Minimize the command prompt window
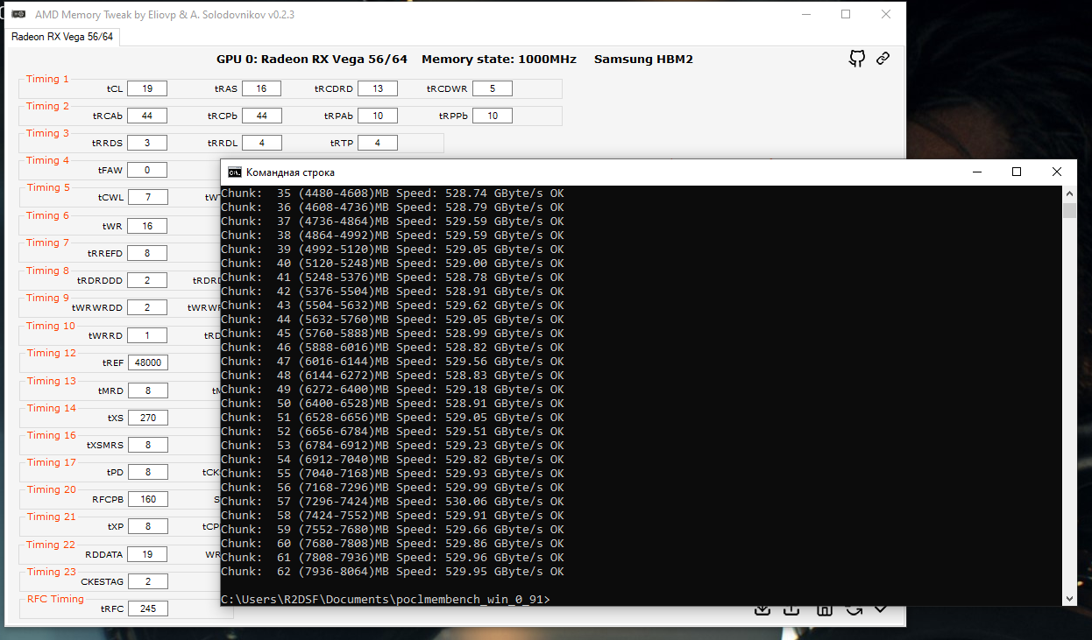 pos(976,172)
